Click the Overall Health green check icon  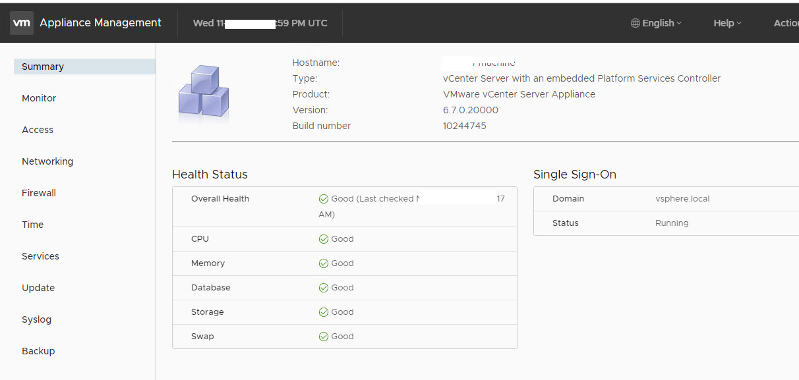[x=324, y=199]
